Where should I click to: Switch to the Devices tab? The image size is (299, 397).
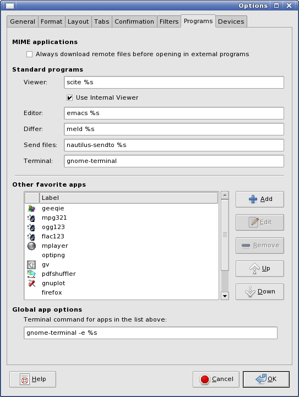point(231,21)
